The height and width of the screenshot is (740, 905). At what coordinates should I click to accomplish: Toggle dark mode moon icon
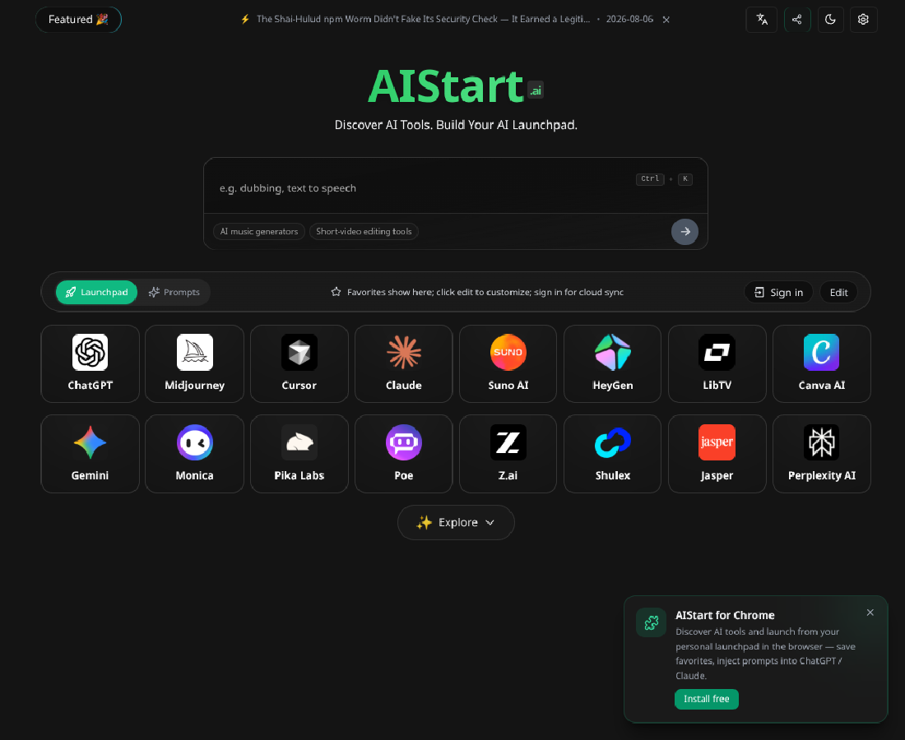click(831, 20)
